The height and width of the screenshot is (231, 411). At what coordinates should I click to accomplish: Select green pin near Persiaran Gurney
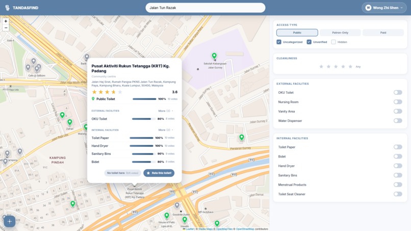click(241, 137)
